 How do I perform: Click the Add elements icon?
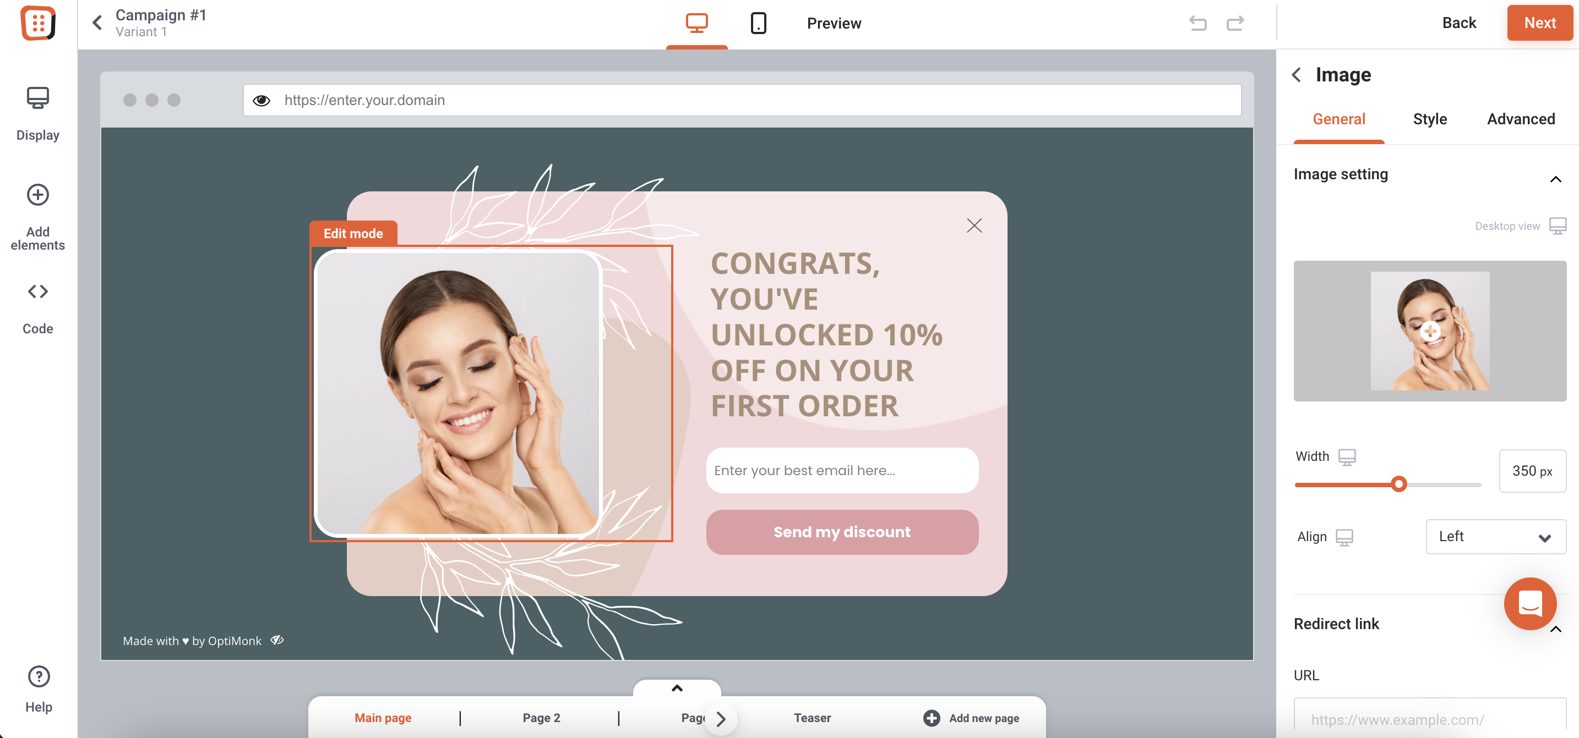pos(37,193)
